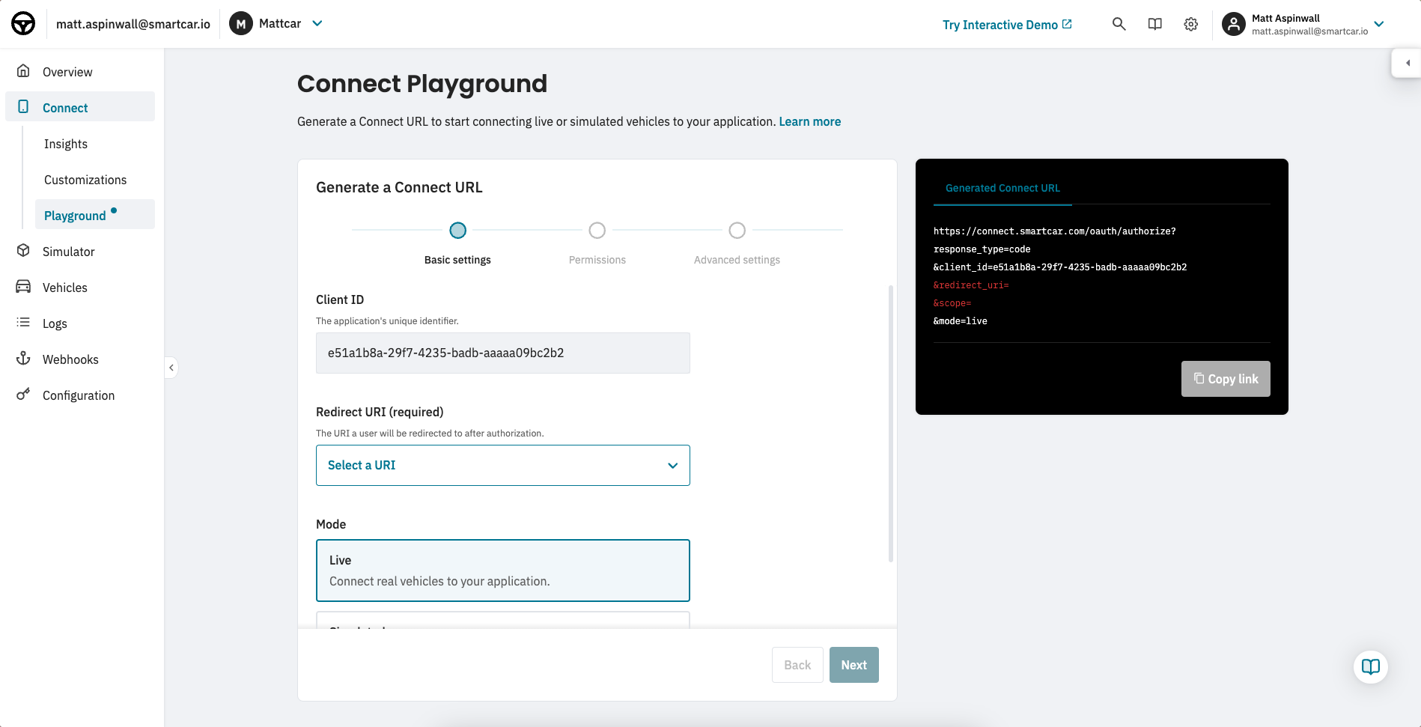The width and height of the screenshot is (1421, 727).
Task: Click the response_type=code line
Action: click(x=982, y=249)
